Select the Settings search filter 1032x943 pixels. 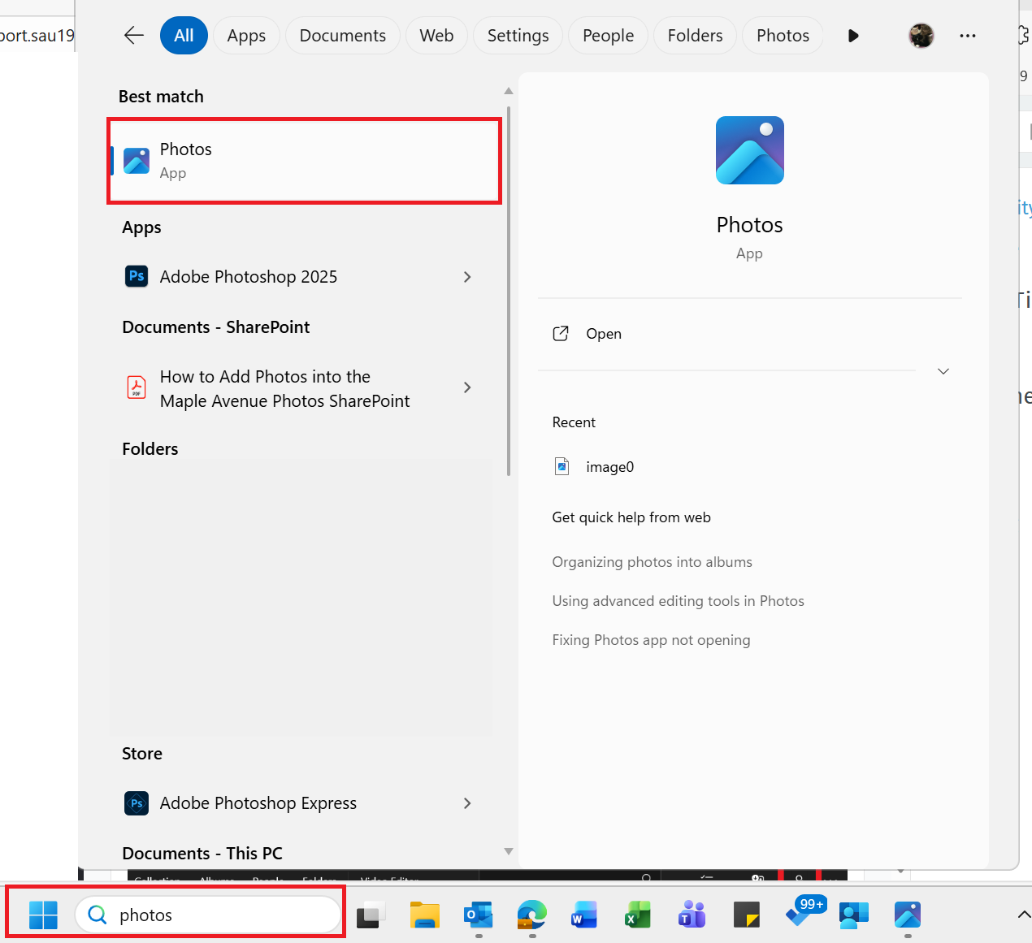(x=518, y=36)
